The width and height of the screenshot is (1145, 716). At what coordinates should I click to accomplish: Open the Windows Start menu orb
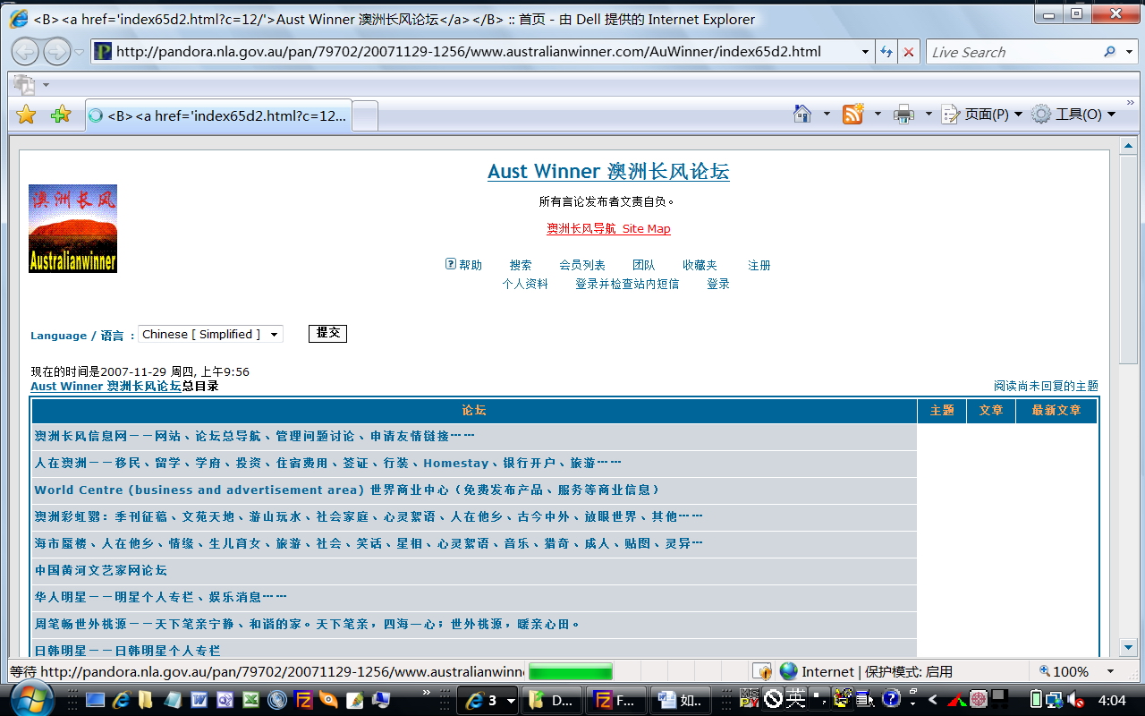coord(32,699)
